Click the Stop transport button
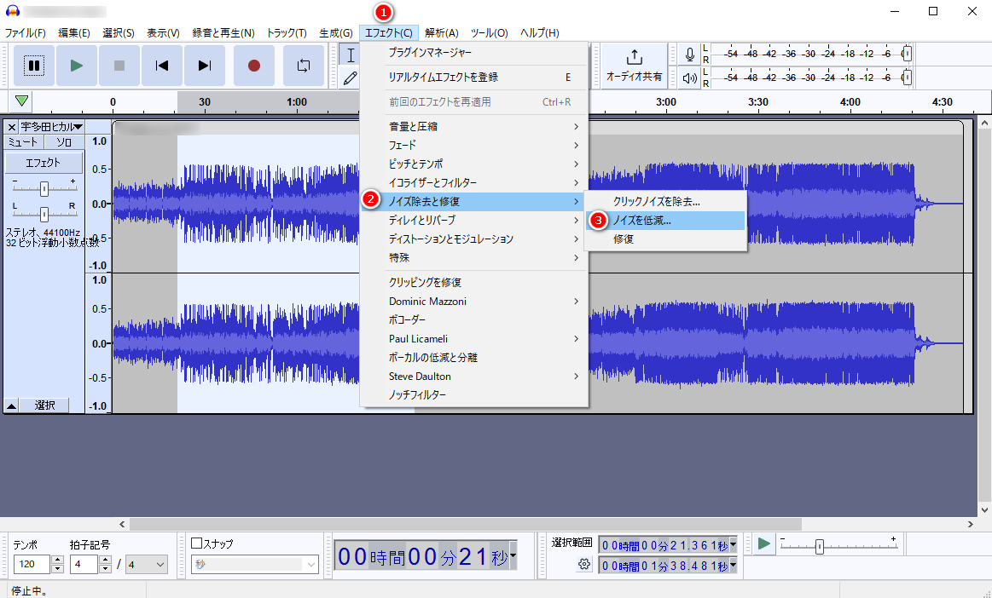Screen dimensions: 992x598 (x=119, y=66)
